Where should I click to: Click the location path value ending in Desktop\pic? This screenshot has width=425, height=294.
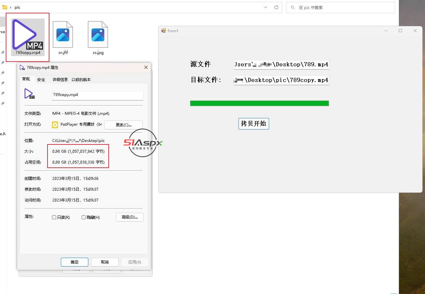pos(78,141)
